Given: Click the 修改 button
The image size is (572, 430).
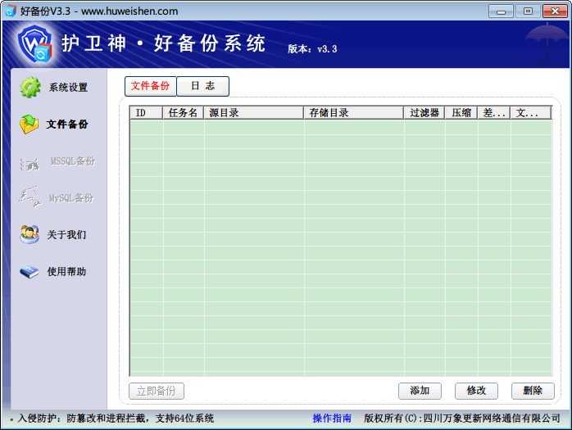Looking at the screenshot, I should [x=476, y=391].
